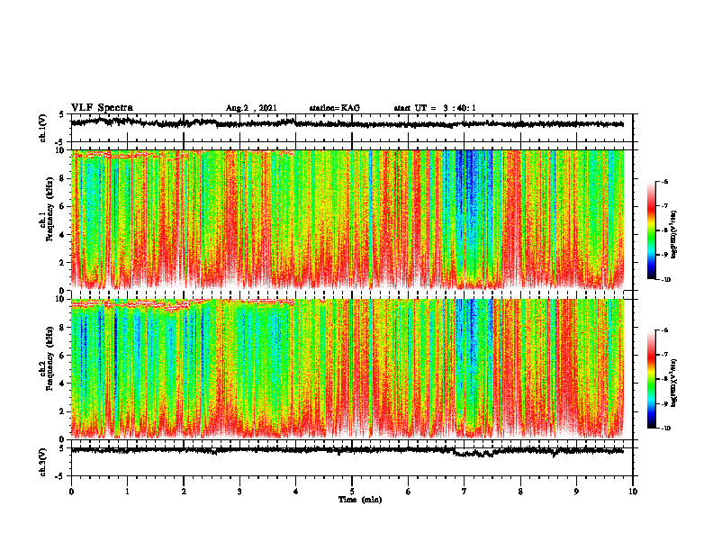This screenshot has height=551, width=713.
Task: Click the date text "Aug.2 , 2021"
Action: 251,108
